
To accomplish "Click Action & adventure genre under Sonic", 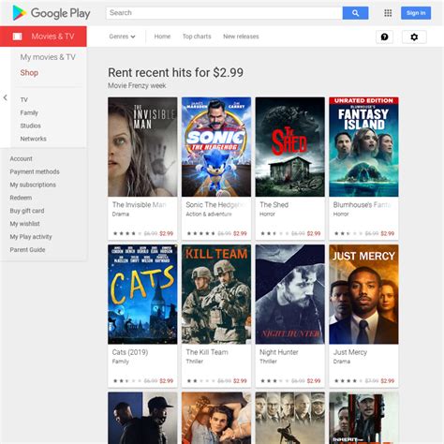I will (209, 215).
